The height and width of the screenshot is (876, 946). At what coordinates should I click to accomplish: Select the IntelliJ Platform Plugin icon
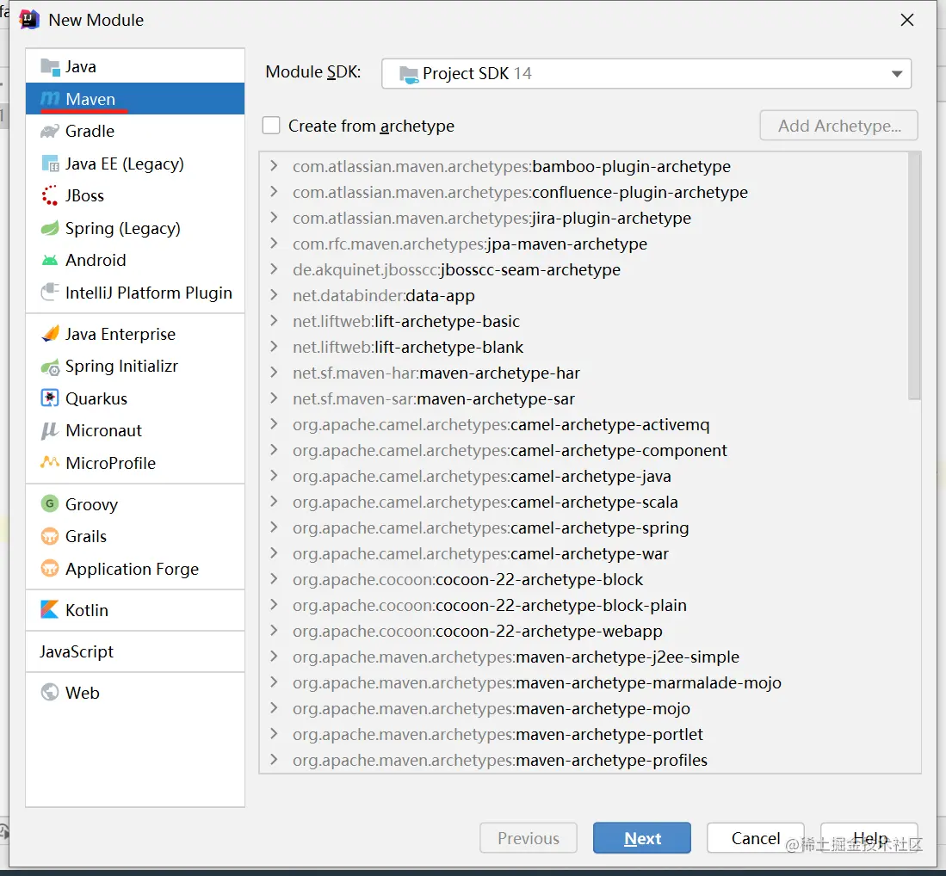pos(50,293)
